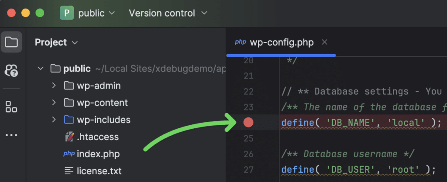Open the Version control menu
The image size is (447, 182).
click(168, 13)
